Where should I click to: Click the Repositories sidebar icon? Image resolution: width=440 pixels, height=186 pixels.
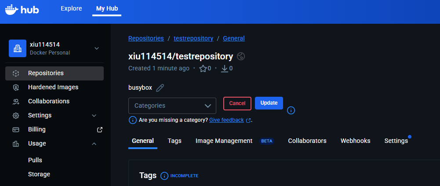16,73
